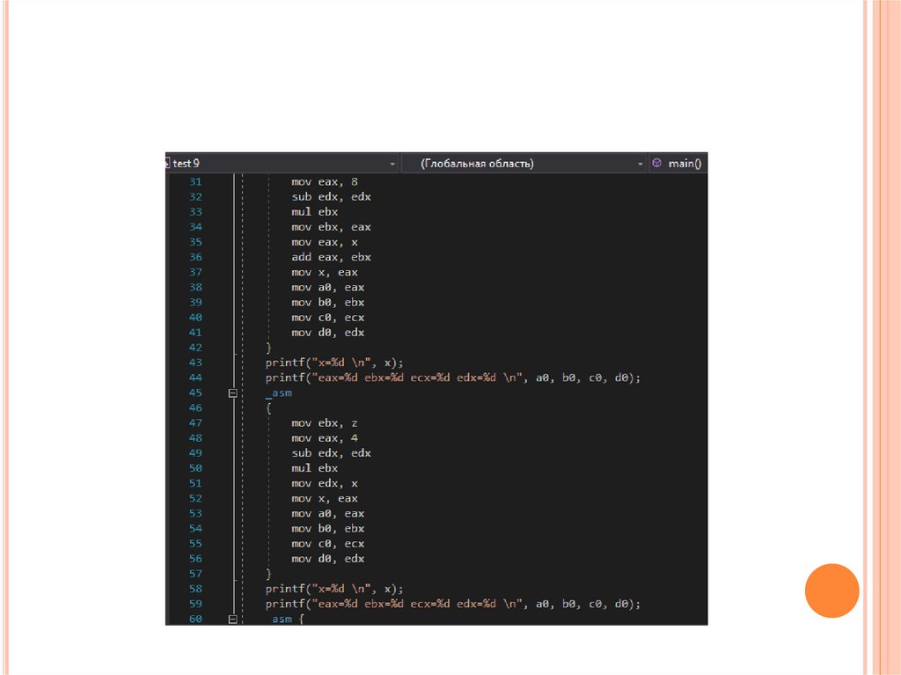Click 'sub edx, edx' on line 49

pos(331,453)
